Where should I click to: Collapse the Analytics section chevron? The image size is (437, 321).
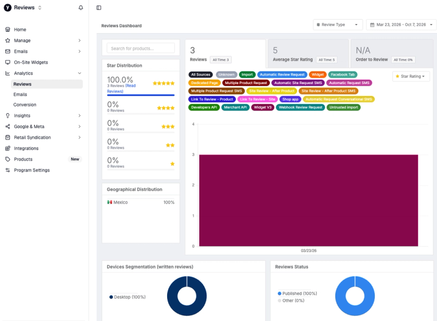click(x=79, y=73)
